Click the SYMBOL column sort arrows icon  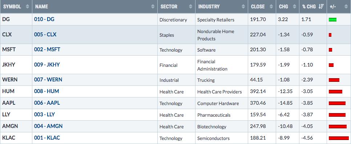(x=28, y=7)
